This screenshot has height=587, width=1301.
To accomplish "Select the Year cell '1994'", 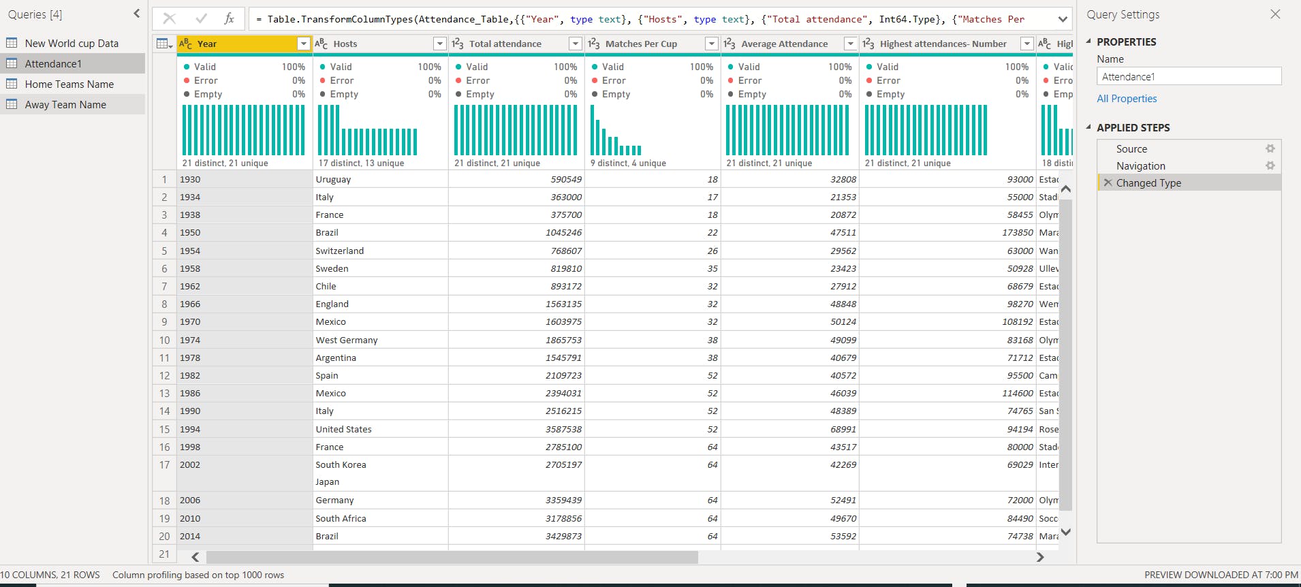I will [244, 429].
